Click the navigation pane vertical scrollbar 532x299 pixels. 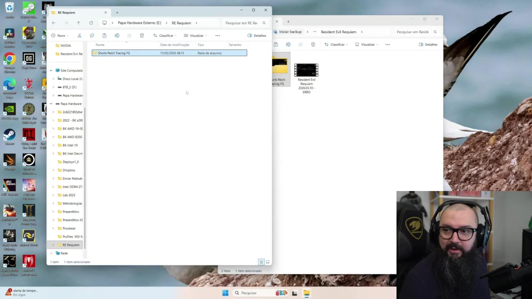85,179
